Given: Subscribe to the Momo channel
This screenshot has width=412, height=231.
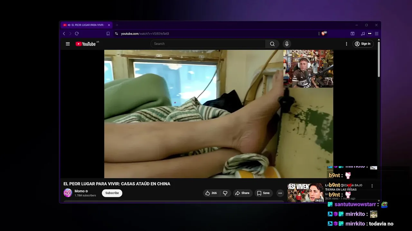Looking at the screenshot, I should click(x=112, y=193).
